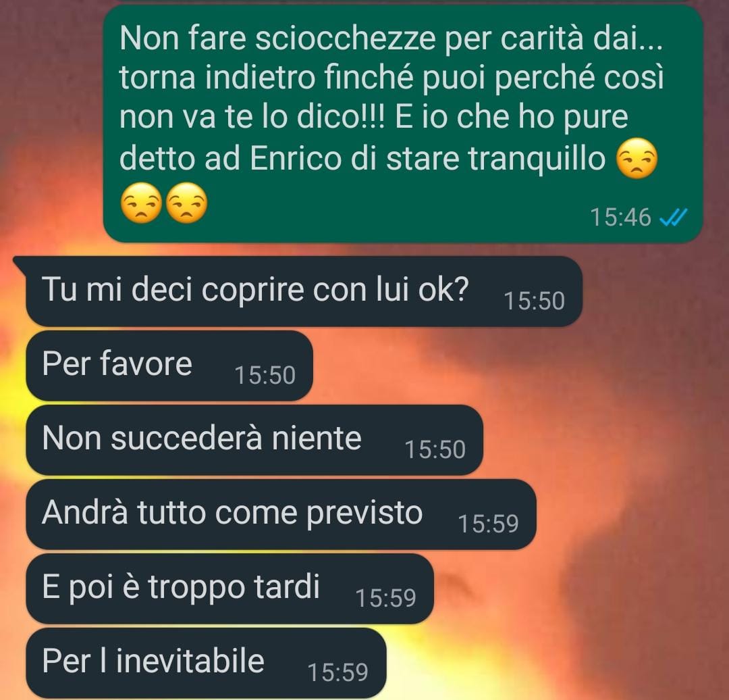
Task: Click the 15:46 timestamp on the sent message
Action: (x=621, y=218)
